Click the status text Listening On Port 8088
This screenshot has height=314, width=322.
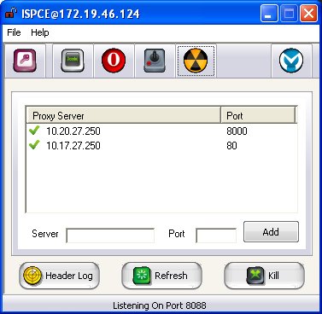pos(160,305)
